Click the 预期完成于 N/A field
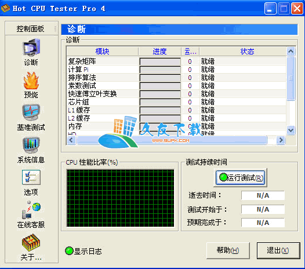Screen dimensions: 305x269 coord(263,223)
